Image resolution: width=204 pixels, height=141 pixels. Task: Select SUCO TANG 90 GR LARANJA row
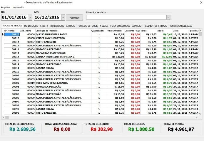101,83
